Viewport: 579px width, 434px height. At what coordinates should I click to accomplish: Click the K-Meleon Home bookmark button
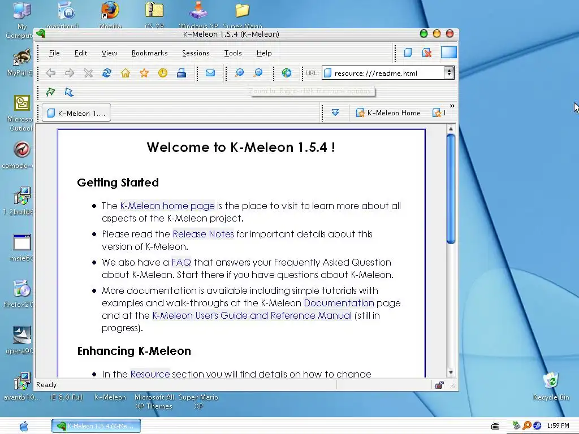coord(388,113)
